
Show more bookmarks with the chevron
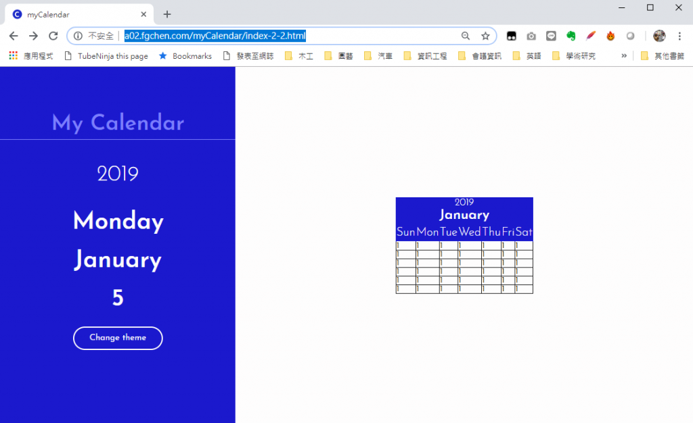point(624,56)
